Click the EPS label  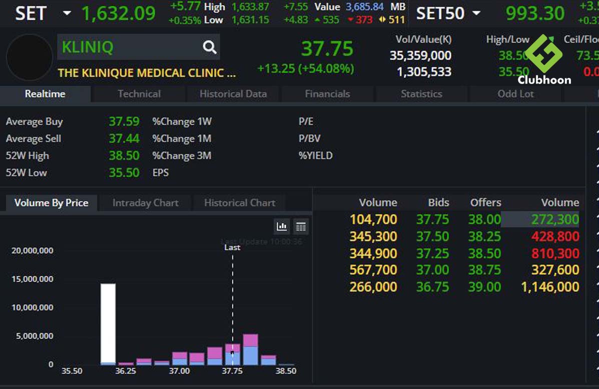161,172
